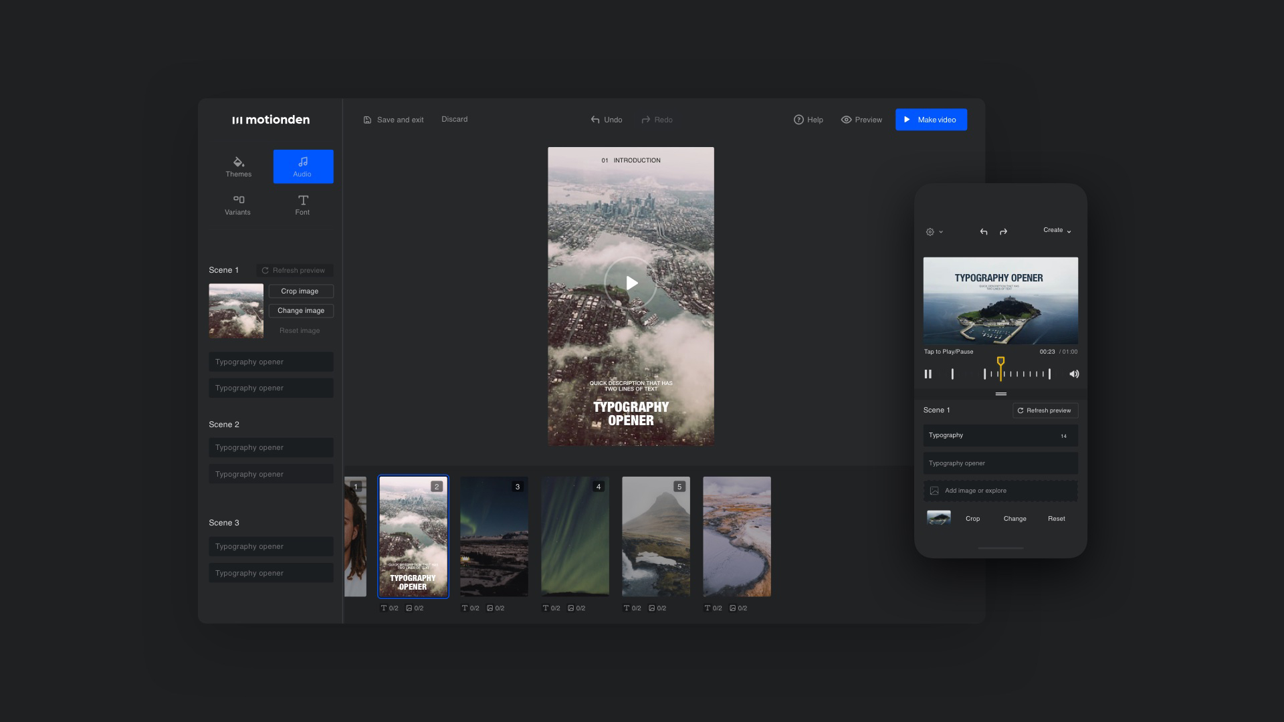The height and width of the screenshot is (722, 1284).
Task: Click the yellow playhead on mobile timeline
Action: pyautogui.click(x=1000, y=362)
